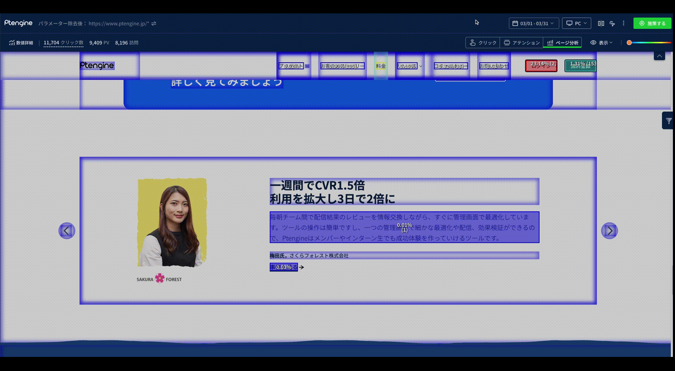Screen dimensions: 675x371
Task: Click the 料金 item in site navigation
Action: click(x=381, y=66)
